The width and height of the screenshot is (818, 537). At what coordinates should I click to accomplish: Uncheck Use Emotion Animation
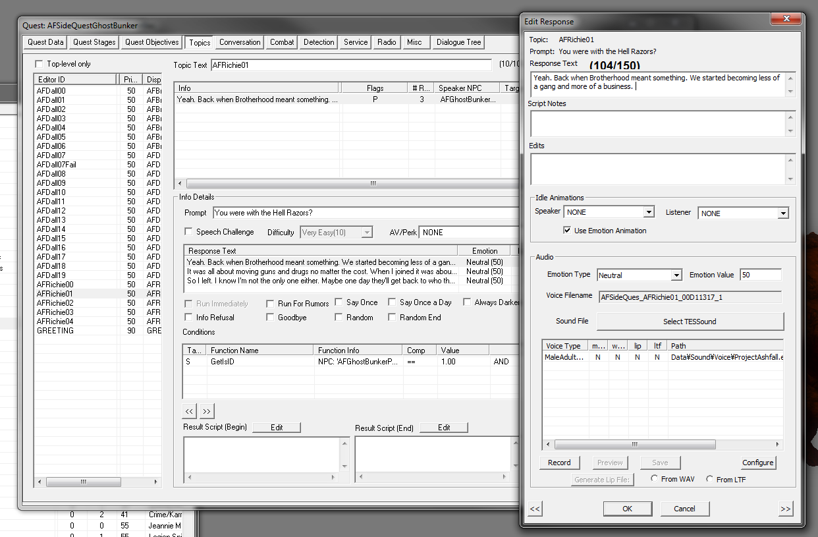[567, 231]
